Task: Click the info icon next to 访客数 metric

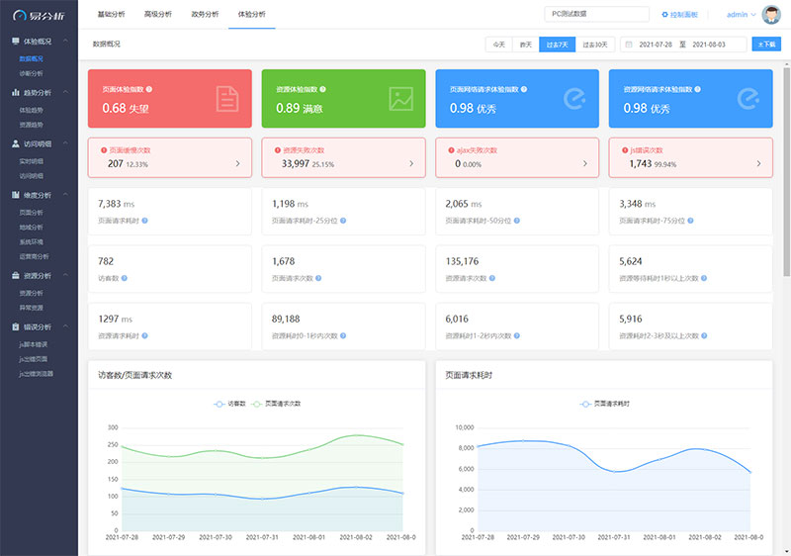Action: 121,277
